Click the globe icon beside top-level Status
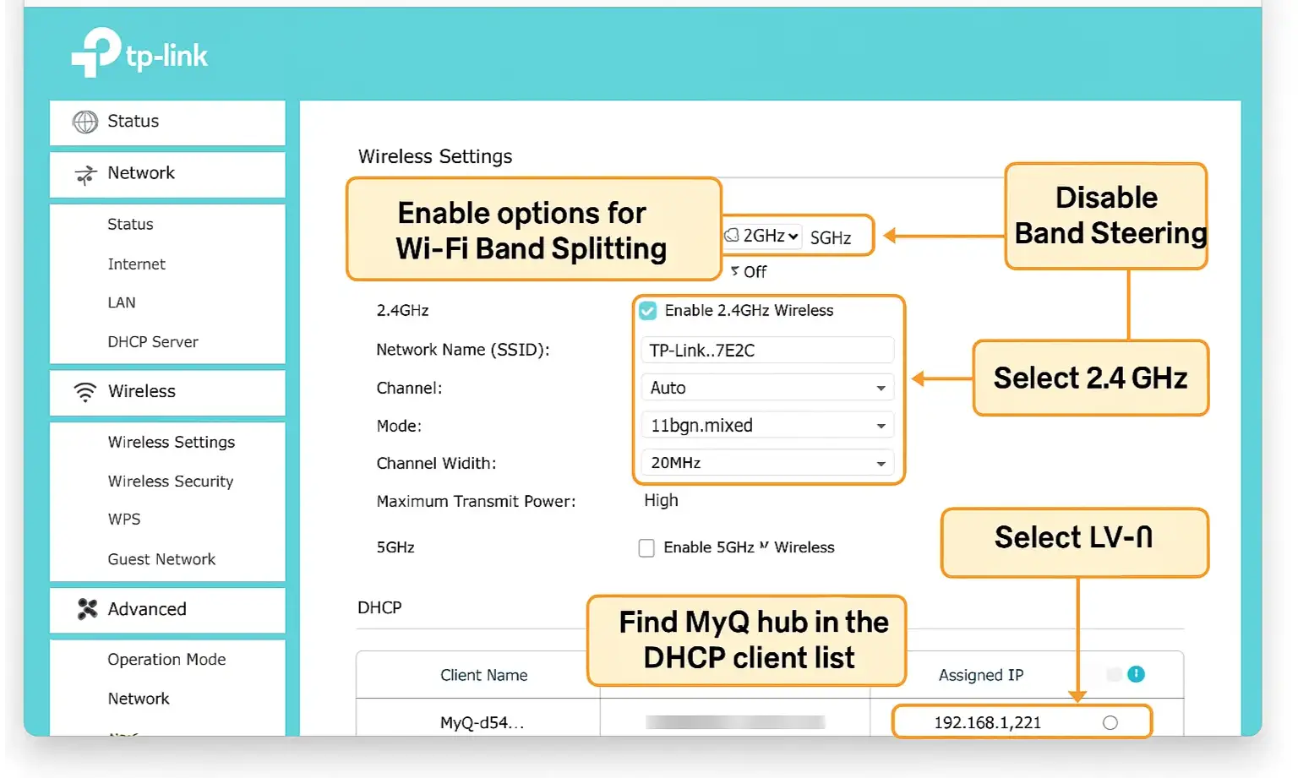 pos(85,122)
